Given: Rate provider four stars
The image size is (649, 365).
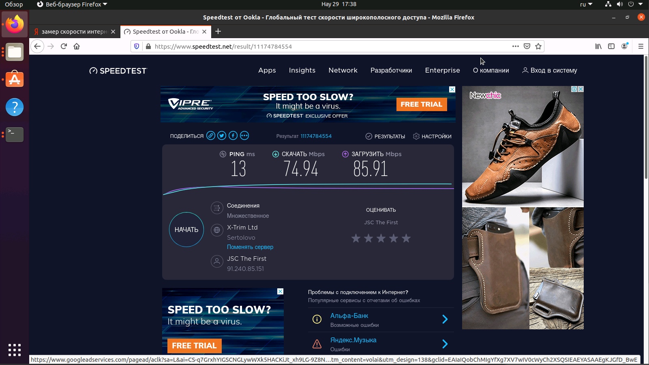Looking at the screenshot, I should (394, 238).
